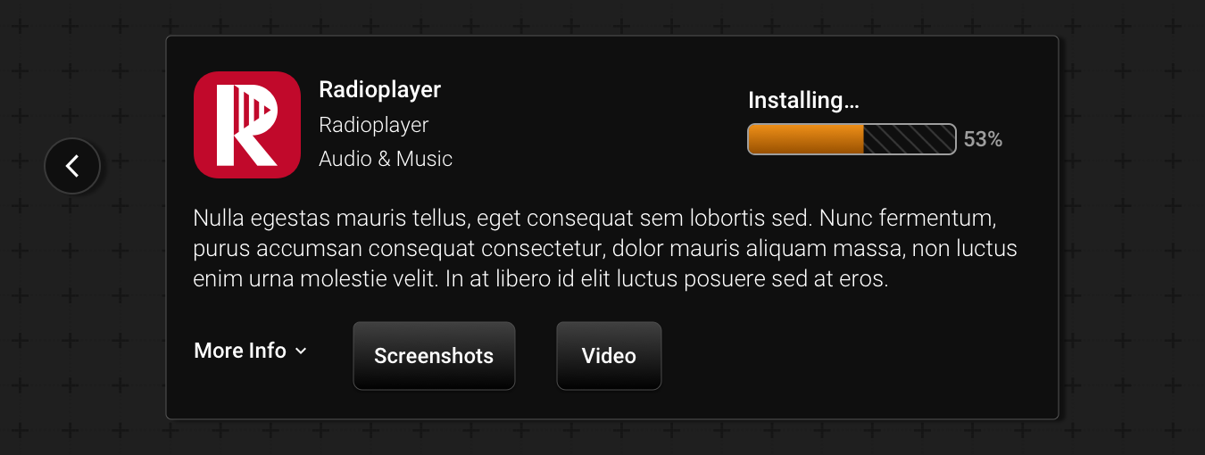Expand the chevron beside More Info
1205x455 pixels.
pyautogui.click(x=301, y=352)
